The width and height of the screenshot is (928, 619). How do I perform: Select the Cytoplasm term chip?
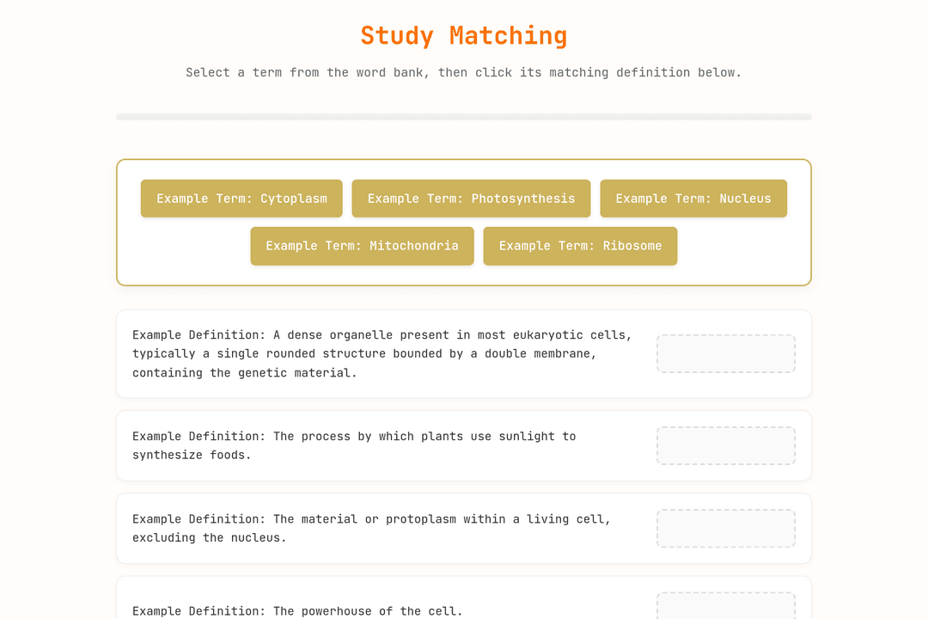coord(241,199)
